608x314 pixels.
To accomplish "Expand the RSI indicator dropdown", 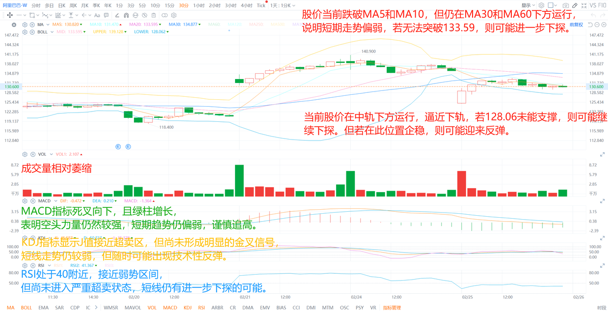I will coord(50,265).
